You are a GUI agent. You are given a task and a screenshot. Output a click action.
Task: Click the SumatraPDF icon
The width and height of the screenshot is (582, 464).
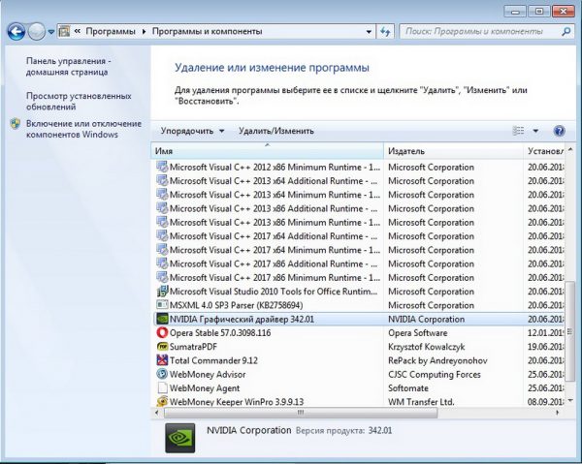162,347
